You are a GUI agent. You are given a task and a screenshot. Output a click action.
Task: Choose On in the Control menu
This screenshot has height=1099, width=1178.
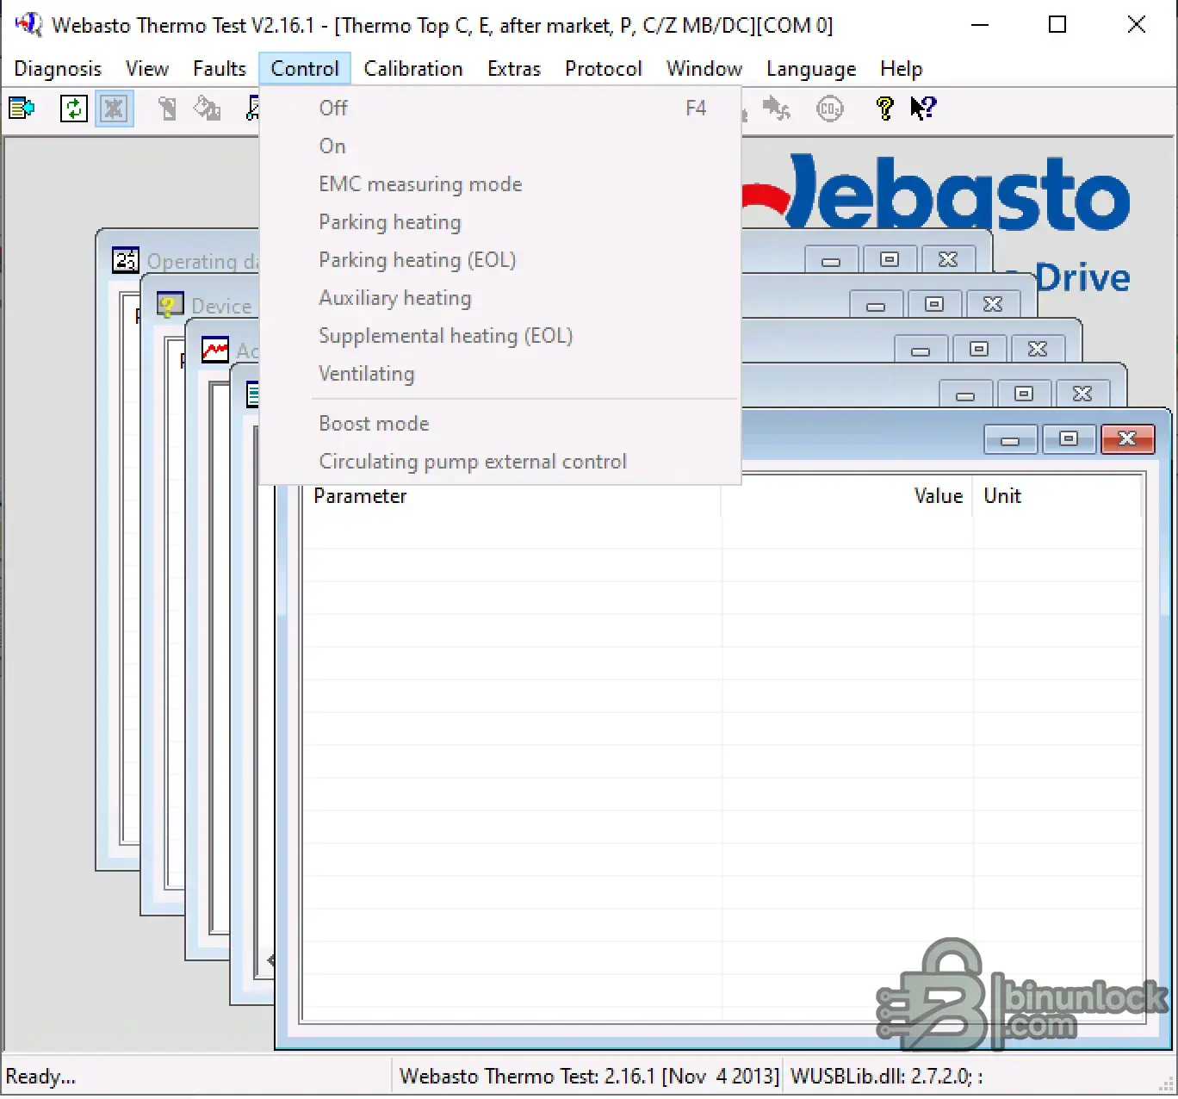(500, 146)
